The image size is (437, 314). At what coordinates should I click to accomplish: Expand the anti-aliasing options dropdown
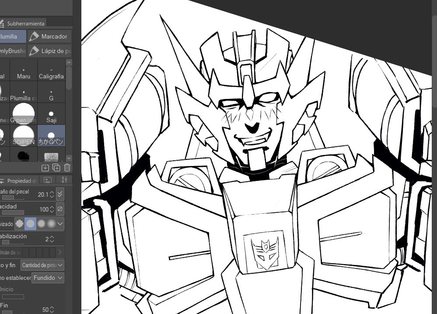click(x=60, y=224)
